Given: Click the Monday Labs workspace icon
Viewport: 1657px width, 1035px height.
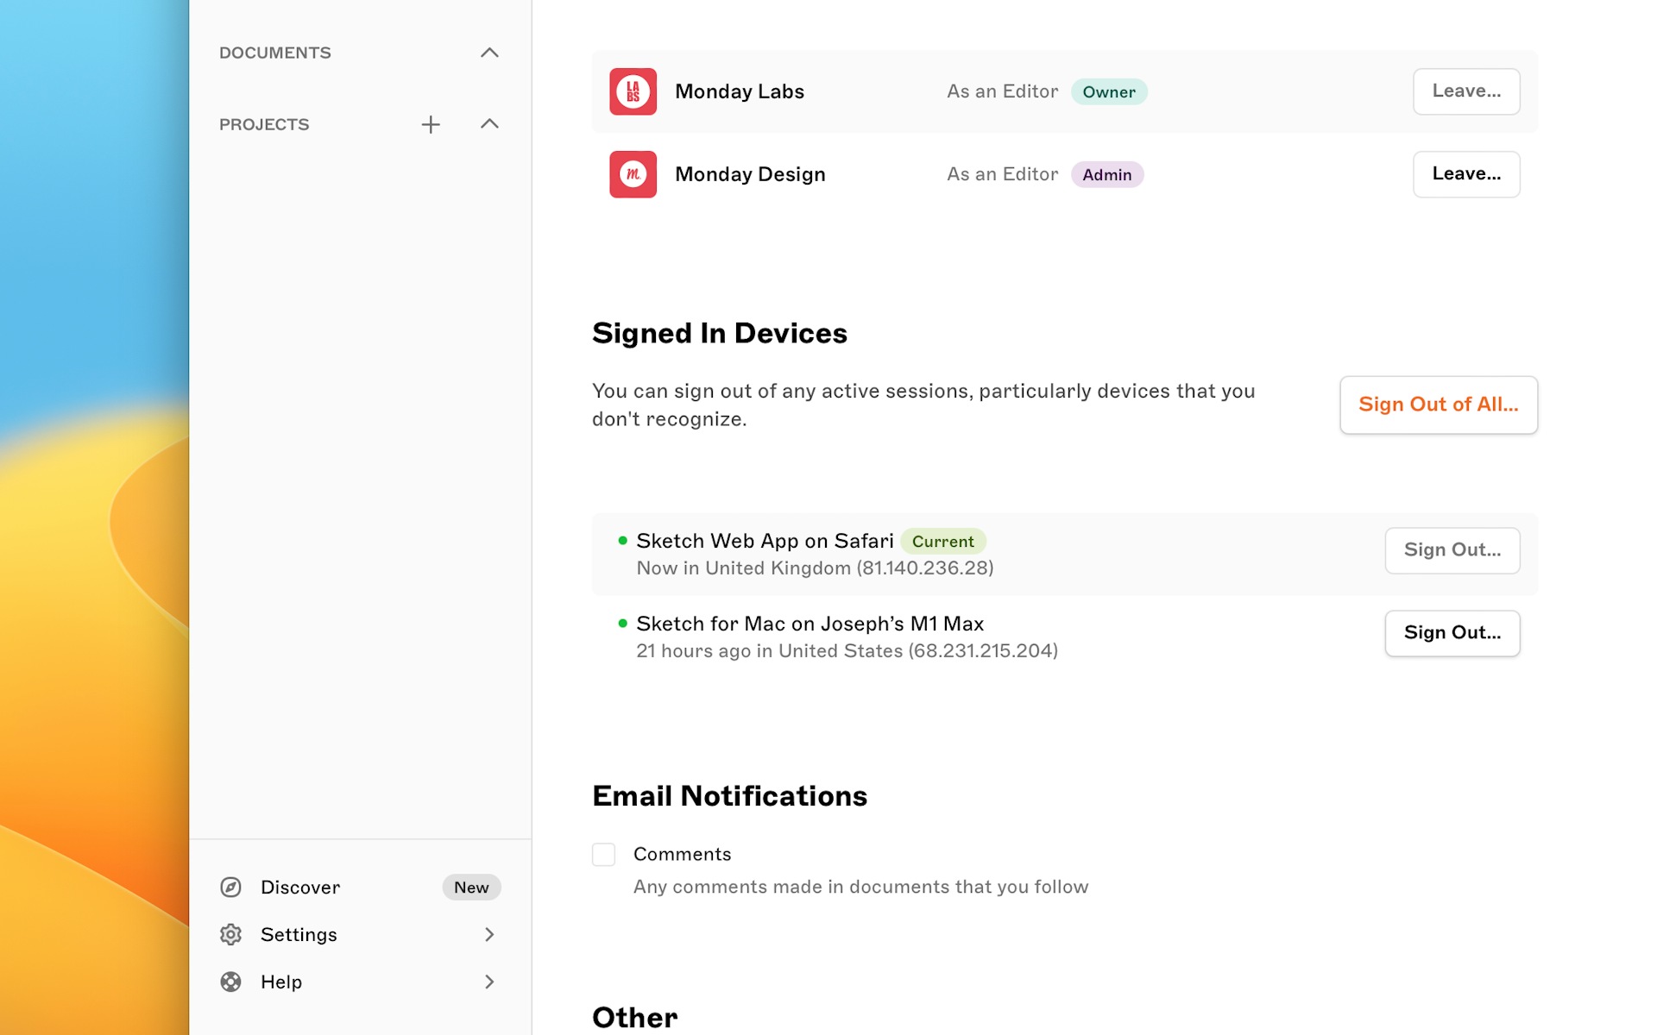Looking at the screenshot, I should click(633, 91).
